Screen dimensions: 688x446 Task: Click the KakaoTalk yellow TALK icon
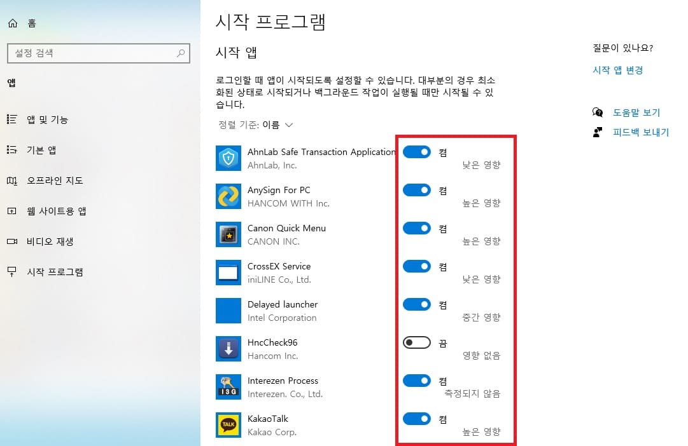[228, 425]
